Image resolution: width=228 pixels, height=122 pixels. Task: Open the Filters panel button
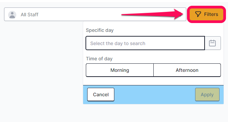(x=206, y=14)
